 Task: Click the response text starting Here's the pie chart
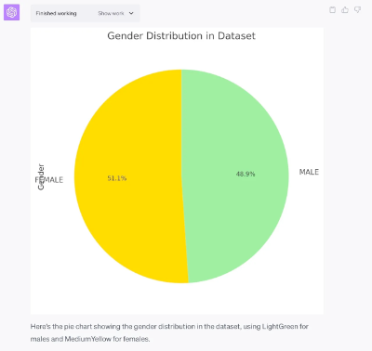point(169,332)
